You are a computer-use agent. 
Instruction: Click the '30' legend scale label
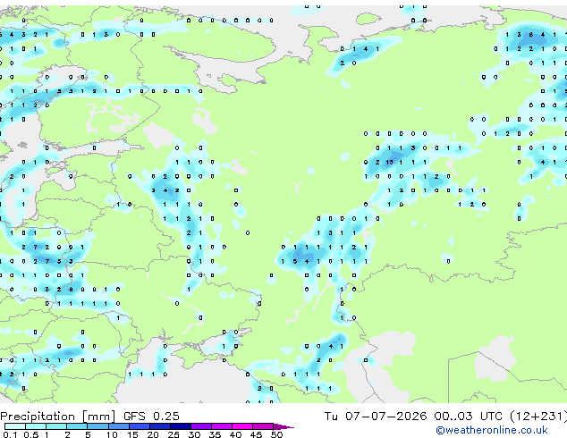coord(194,434)
